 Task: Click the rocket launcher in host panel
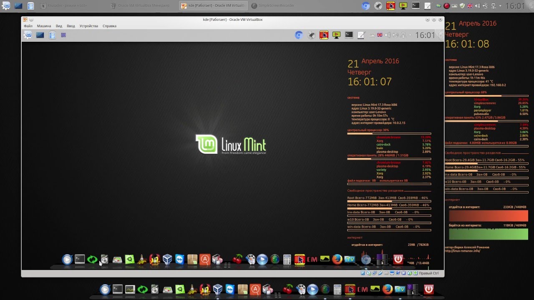[378, 6]
